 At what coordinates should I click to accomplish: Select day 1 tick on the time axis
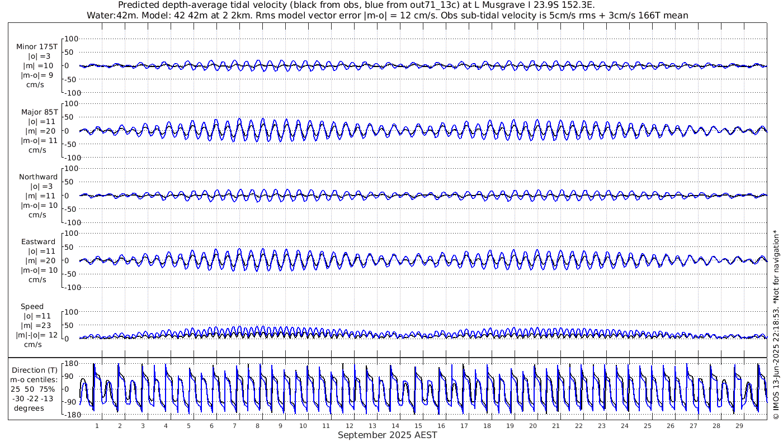tap(97, 426)
